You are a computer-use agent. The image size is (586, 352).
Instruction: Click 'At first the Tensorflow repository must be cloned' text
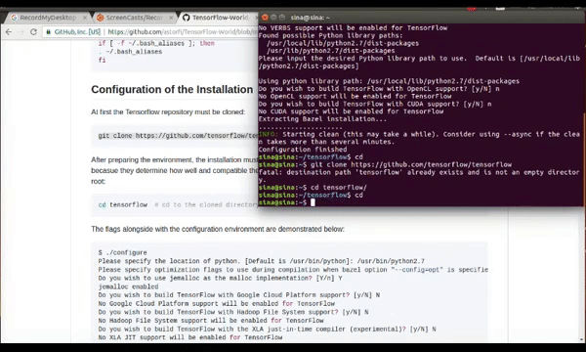tap(168, 111)
